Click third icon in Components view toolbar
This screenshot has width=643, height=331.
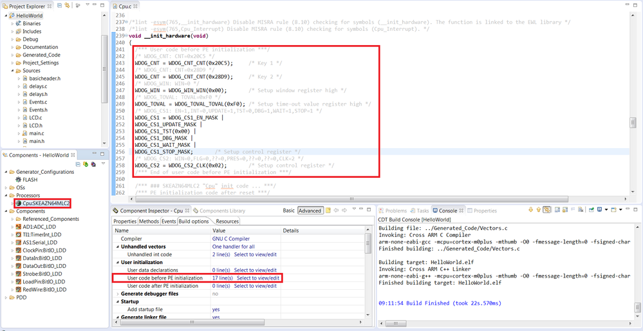click(93, 164)
